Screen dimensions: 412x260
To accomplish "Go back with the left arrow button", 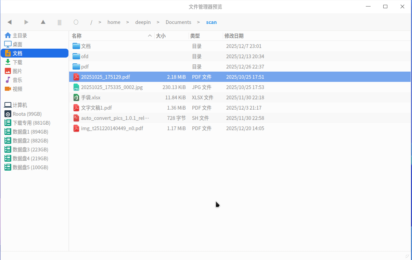I will click(10, 22).
